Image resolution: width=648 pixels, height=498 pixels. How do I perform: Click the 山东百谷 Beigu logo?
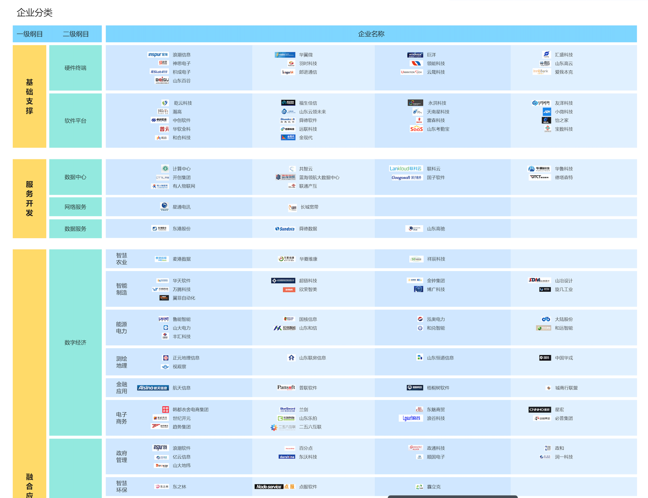161,81
